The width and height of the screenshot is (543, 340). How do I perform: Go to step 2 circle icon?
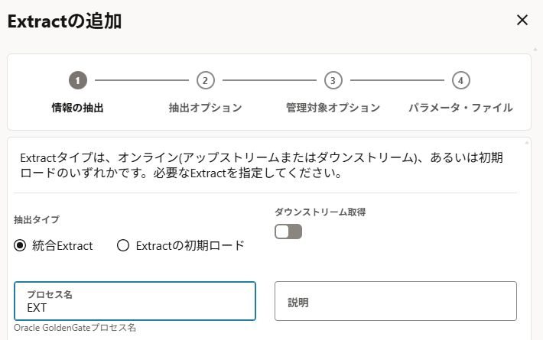click(x=205, y=80)
